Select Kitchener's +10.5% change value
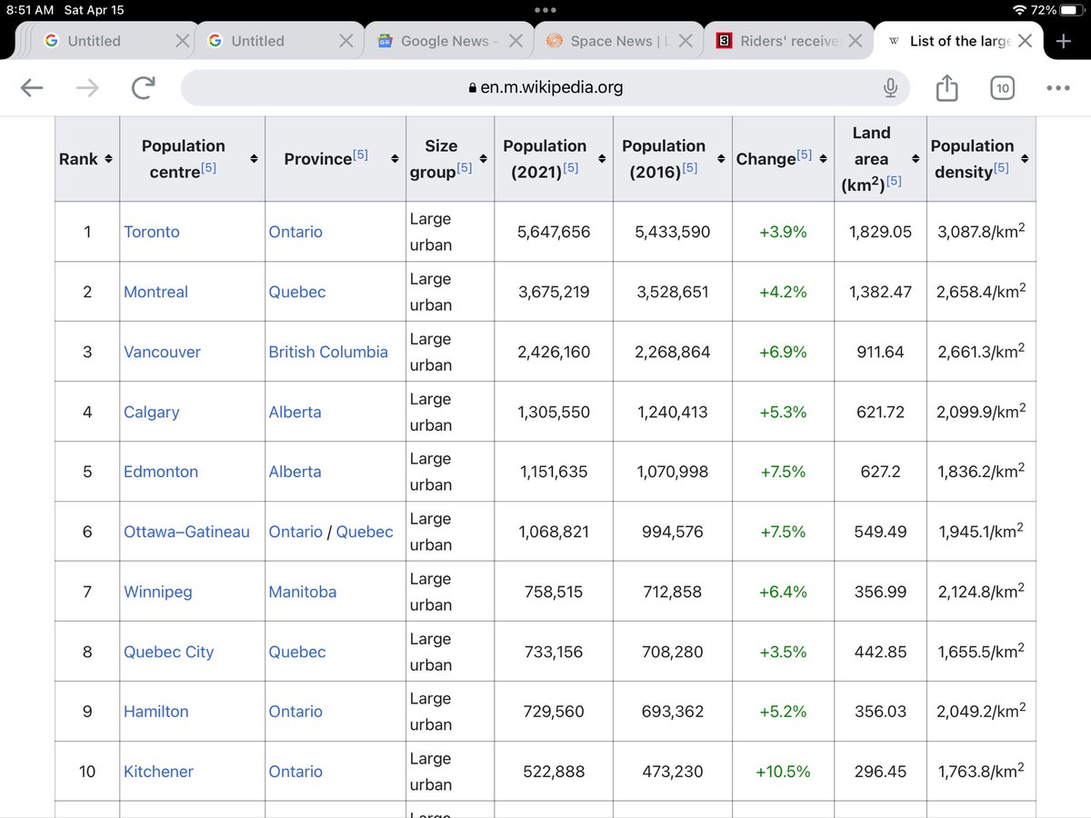The height and width of the screenshot is (818, 1091). [783, 772]
